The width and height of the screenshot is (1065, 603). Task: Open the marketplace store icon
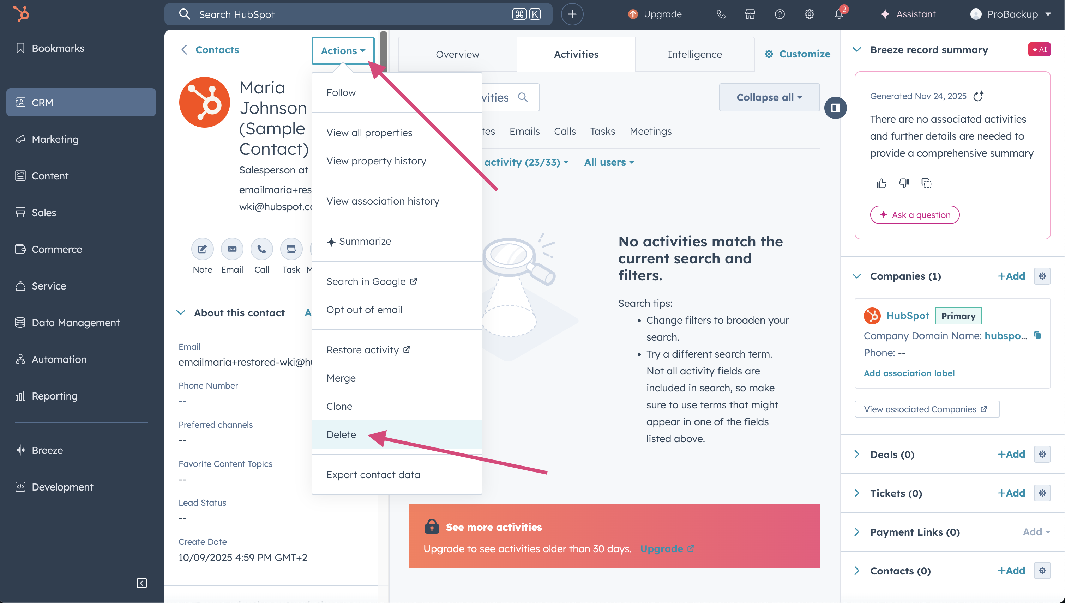[x=750, y=14]
